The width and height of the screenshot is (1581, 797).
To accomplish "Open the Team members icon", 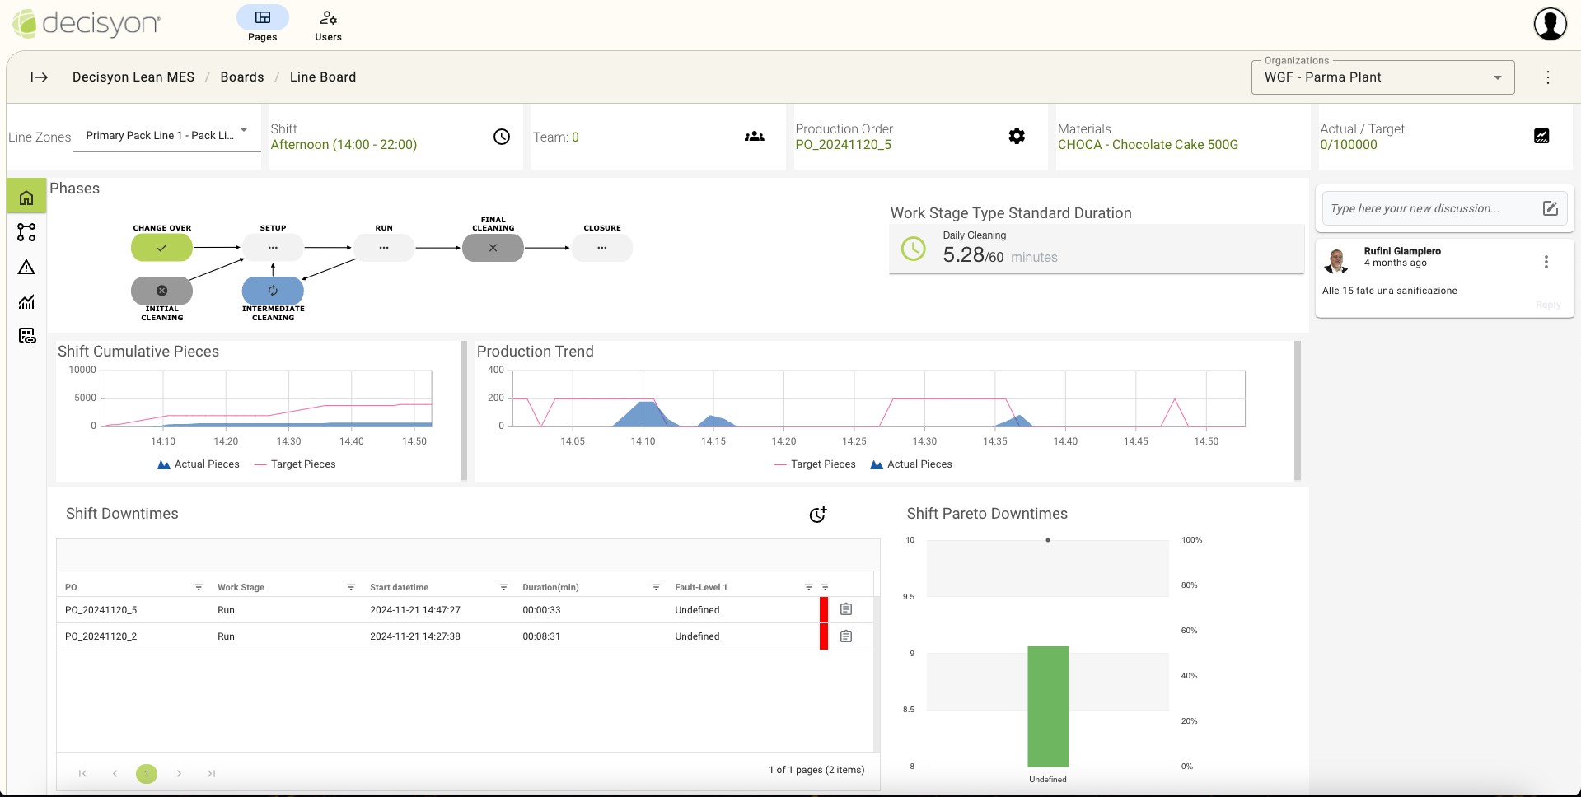I will tap(754, 137).
